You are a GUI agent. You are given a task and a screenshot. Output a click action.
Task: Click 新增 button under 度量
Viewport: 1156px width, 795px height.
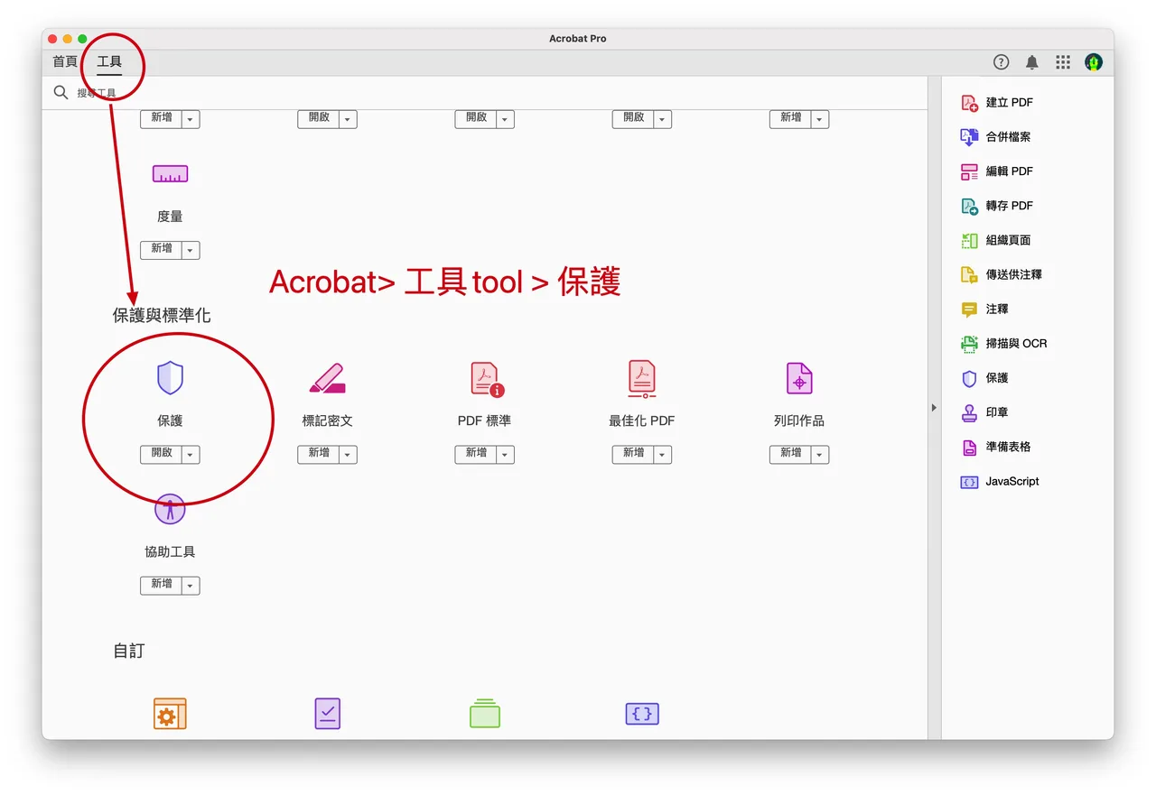pyautogui.click(x=162, y=249)
